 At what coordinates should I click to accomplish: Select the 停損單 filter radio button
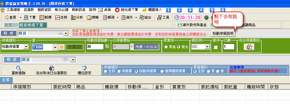(119, 71)
